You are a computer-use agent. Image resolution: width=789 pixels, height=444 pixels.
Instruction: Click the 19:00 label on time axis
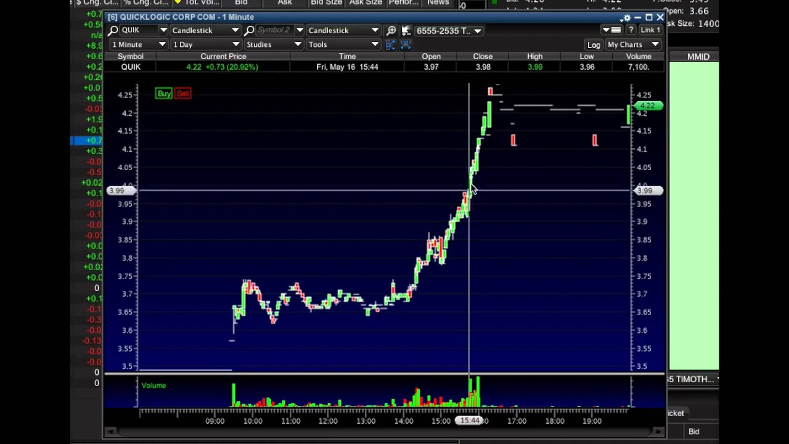(x=592, y=421)
